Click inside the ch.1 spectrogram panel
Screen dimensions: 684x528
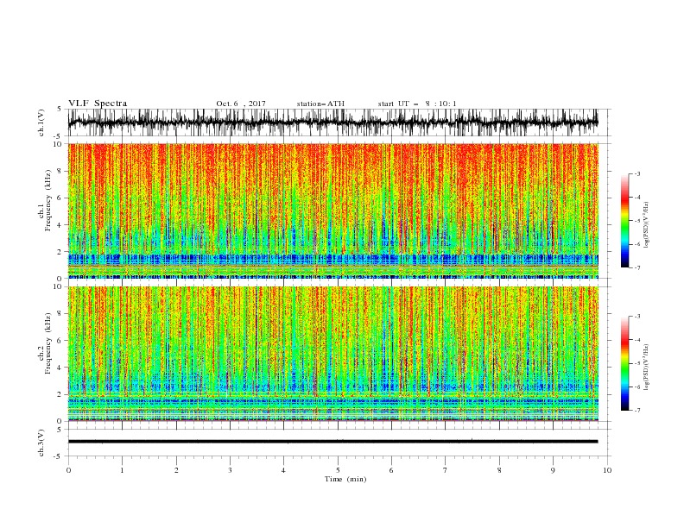pos(332,211)
